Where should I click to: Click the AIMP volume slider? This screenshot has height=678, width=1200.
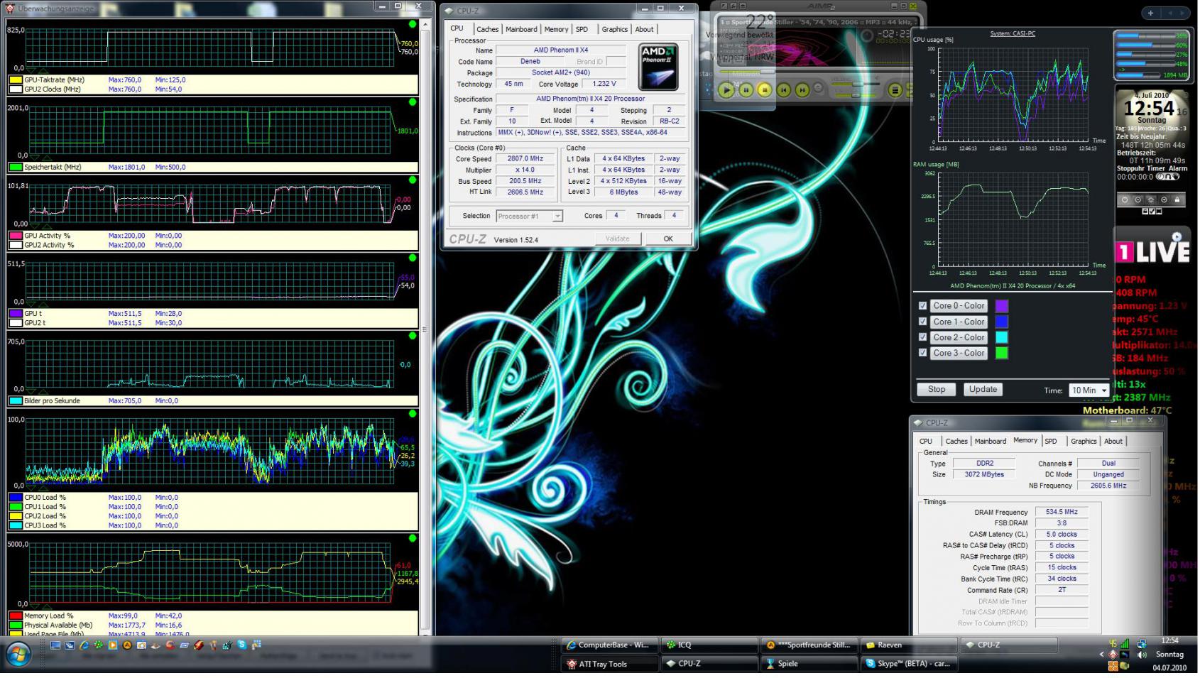(856, 85)
